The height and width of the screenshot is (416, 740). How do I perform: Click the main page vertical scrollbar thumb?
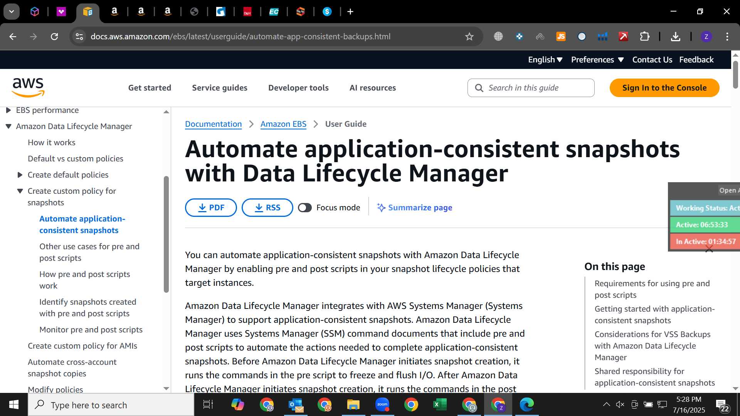click(x=735, y=74)
